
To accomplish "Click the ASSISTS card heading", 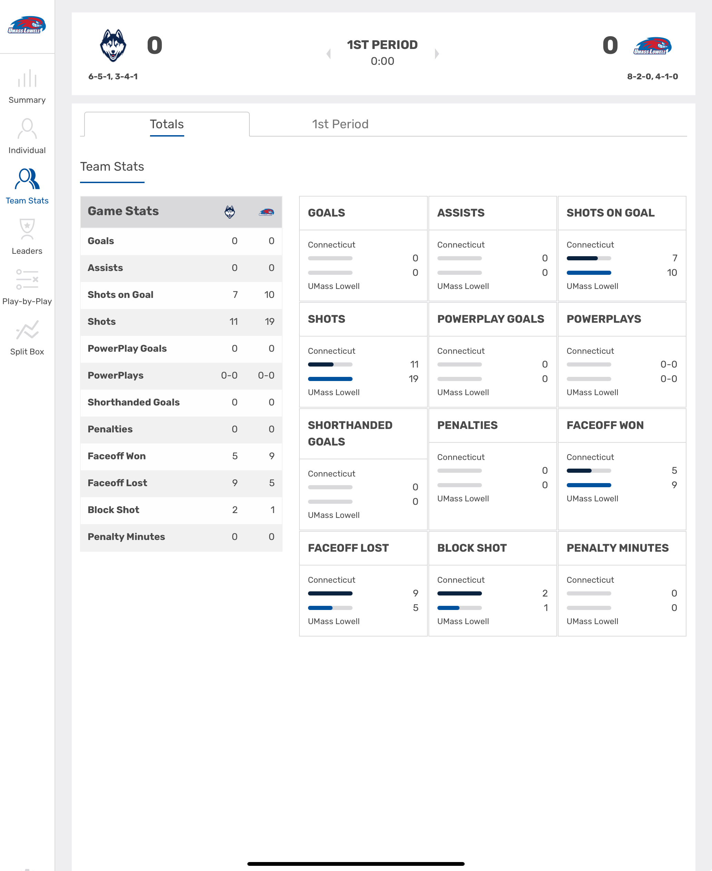I will 461,213.
